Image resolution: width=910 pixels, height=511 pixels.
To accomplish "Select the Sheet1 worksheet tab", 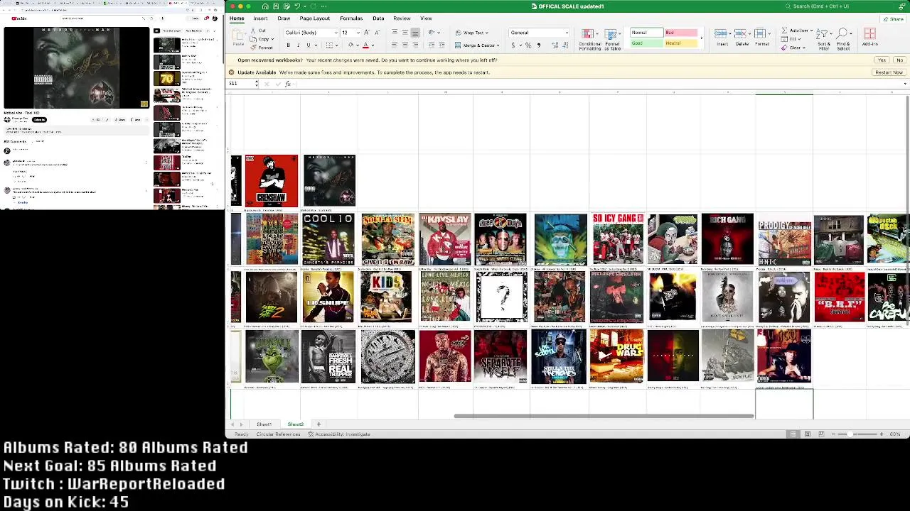I will click(264, 424).
